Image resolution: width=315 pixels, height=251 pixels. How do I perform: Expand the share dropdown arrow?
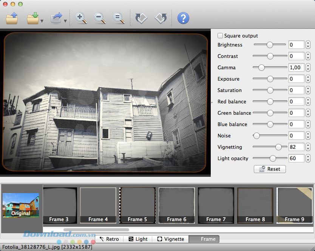65,21
